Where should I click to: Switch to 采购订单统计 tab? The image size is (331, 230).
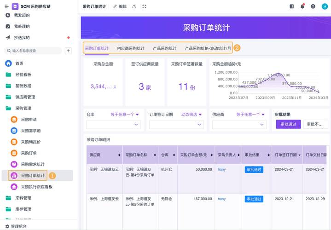coord(97,48)
